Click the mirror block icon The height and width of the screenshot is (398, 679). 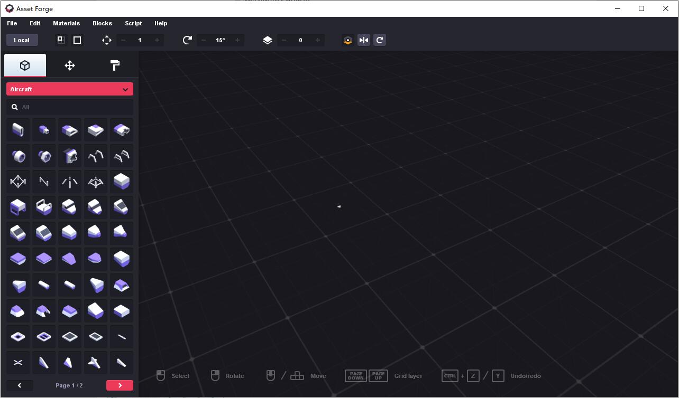(363, 40)
